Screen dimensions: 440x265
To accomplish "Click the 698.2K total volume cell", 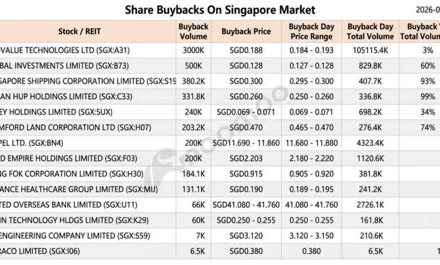I will (370, 112).
